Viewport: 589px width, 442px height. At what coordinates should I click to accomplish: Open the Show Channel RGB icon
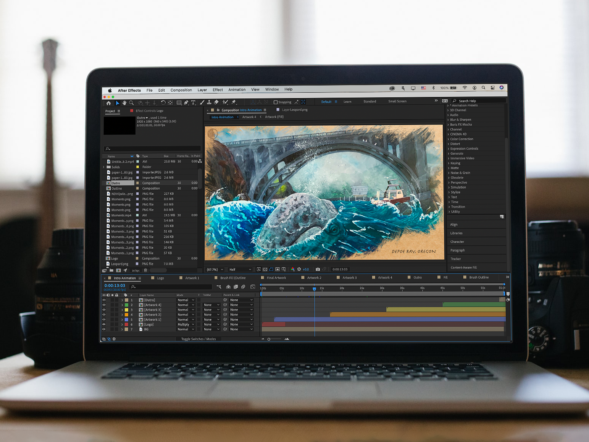pos(293,269)
